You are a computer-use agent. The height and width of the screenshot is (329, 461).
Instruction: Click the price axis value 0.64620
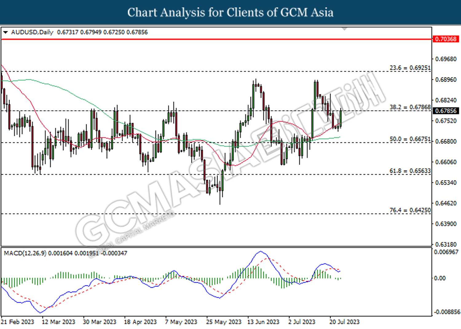coord(446,203)
